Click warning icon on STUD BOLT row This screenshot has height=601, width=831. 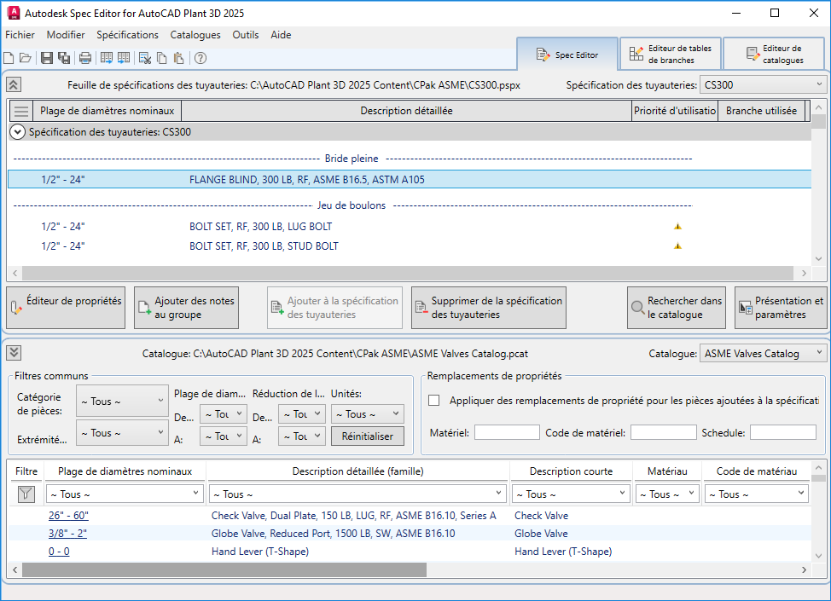(677, 246)
